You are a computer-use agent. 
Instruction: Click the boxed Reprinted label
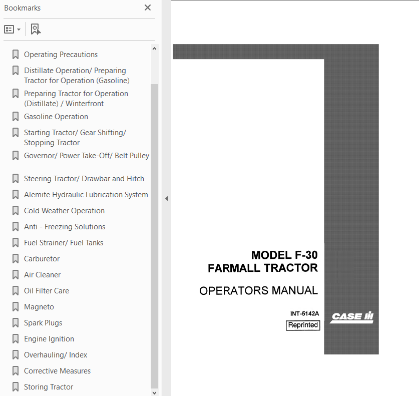[x=303, y=325]
